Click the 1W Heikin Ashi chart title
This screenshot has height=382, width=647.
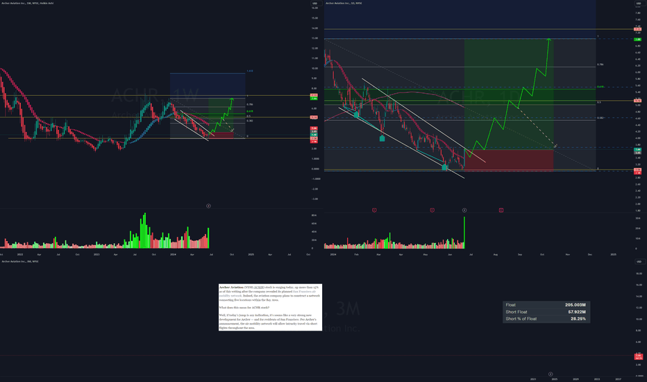pyautogui.click(x=27, y=3)
